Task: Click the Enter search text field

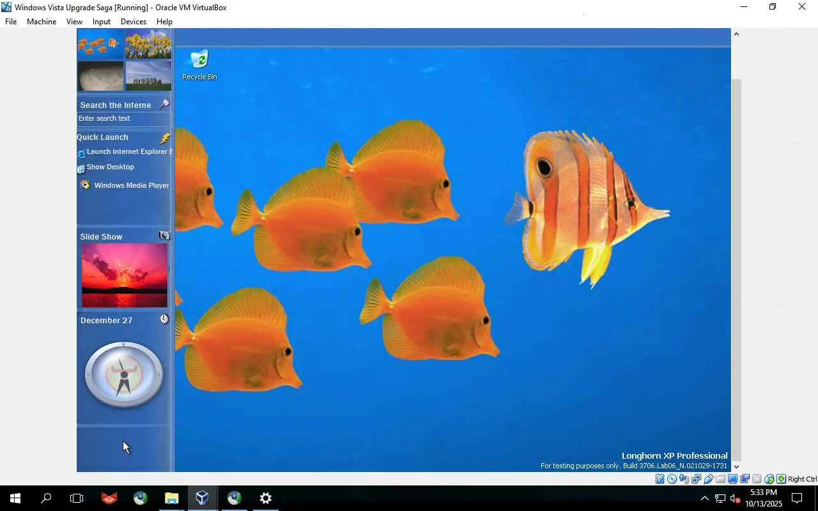Action: [124, 119]
